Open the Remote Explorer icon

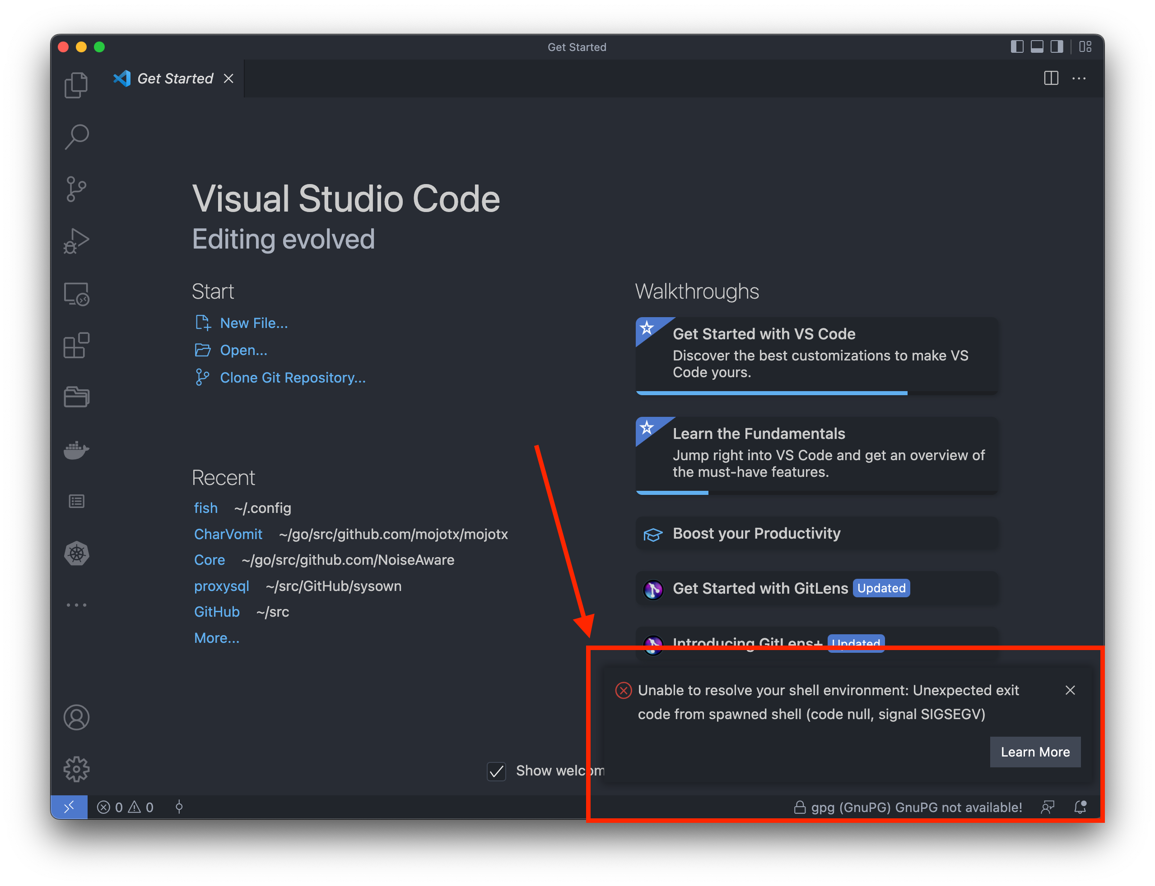76,294
